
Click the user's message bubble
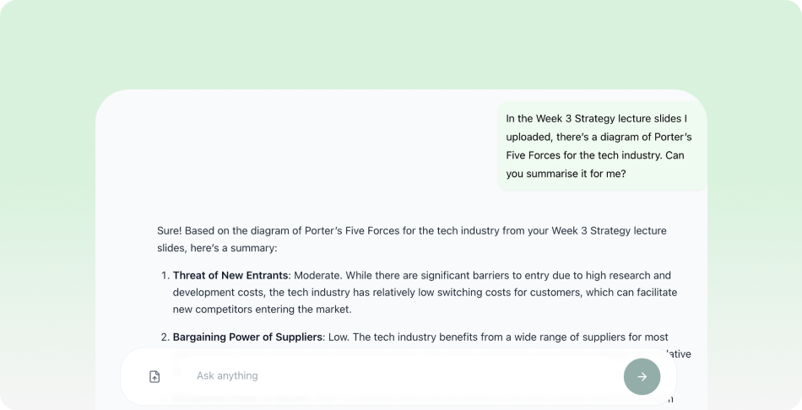coord(601,146)
